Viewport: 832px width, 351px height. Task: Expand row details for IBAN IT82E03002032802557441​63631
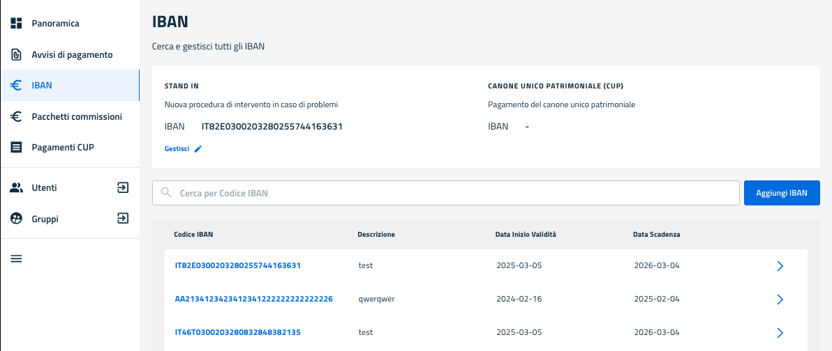coord(780,266)
